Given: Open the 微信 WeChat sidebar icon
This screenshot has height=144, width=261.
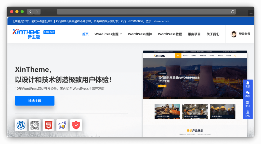Looking at the screenshot, I should point(248,94).
